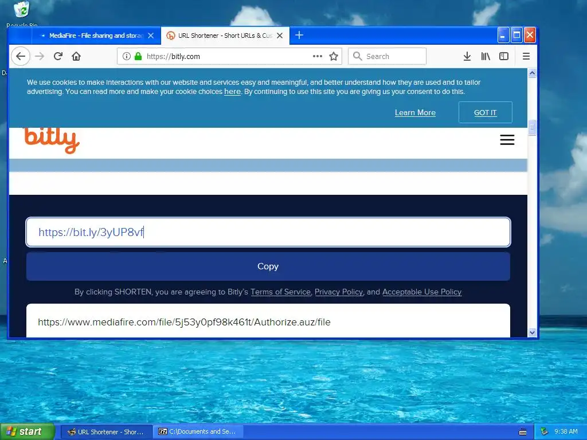Click the Firefox Search box
This screenshot has height=440, width=587.
(x=387, y=56)
